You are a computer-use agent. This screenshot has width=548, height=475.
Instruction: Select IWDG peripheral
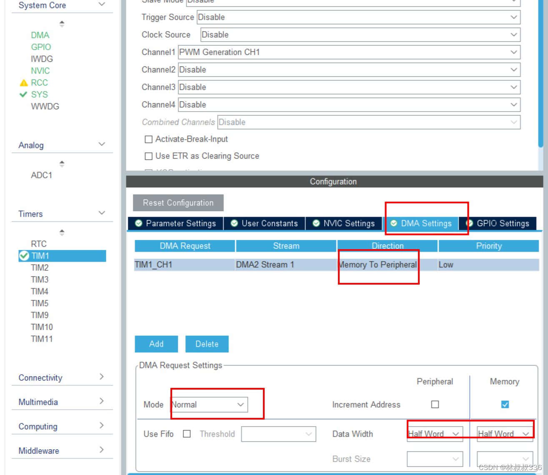pos(42,59)
